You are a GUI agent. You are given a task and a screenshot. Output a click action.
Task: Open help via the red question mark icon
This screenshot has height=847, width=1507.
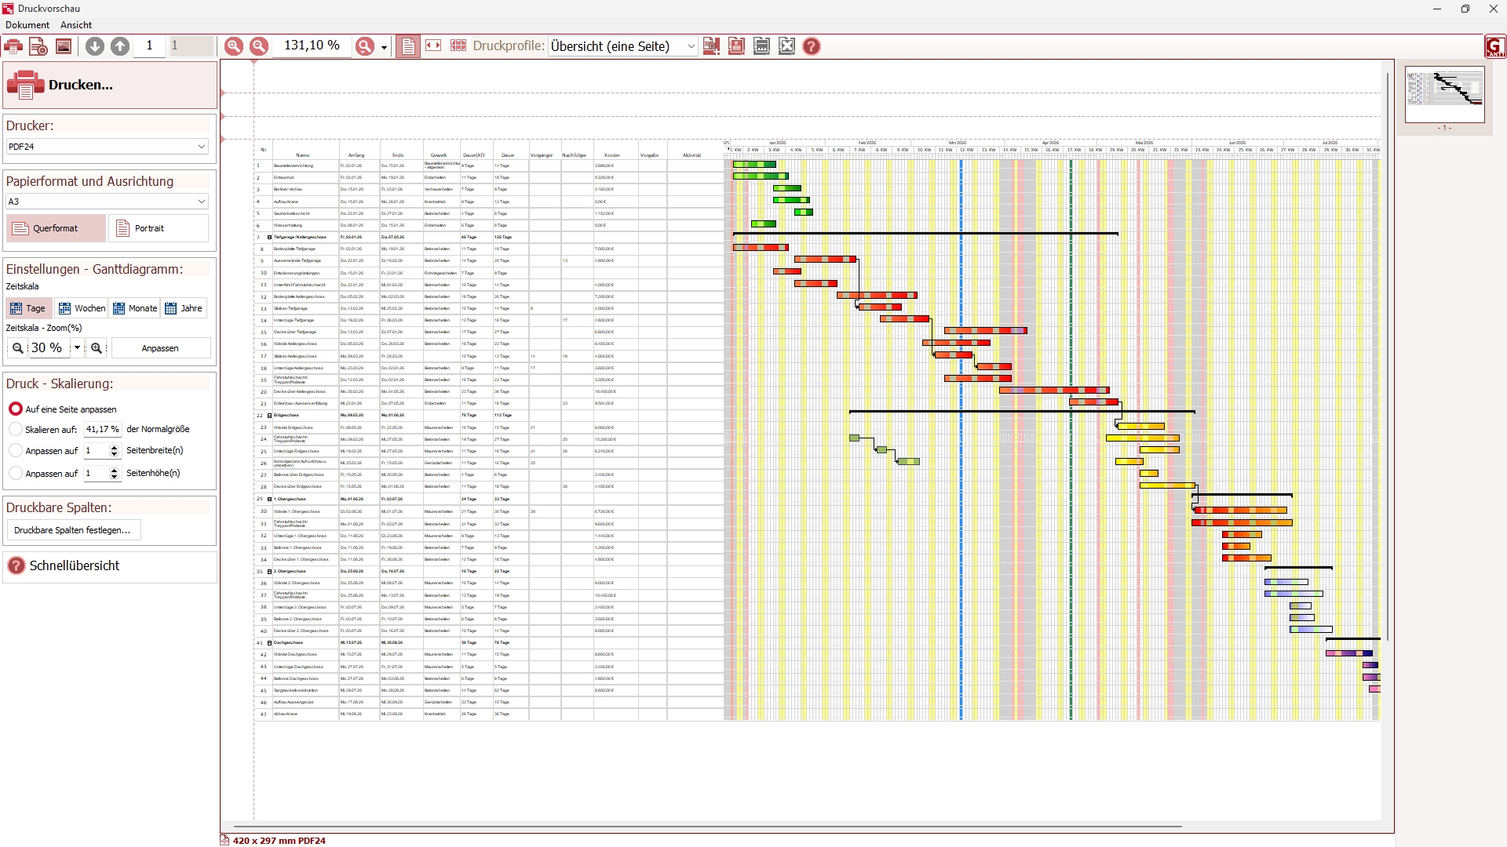click(812, 46)
